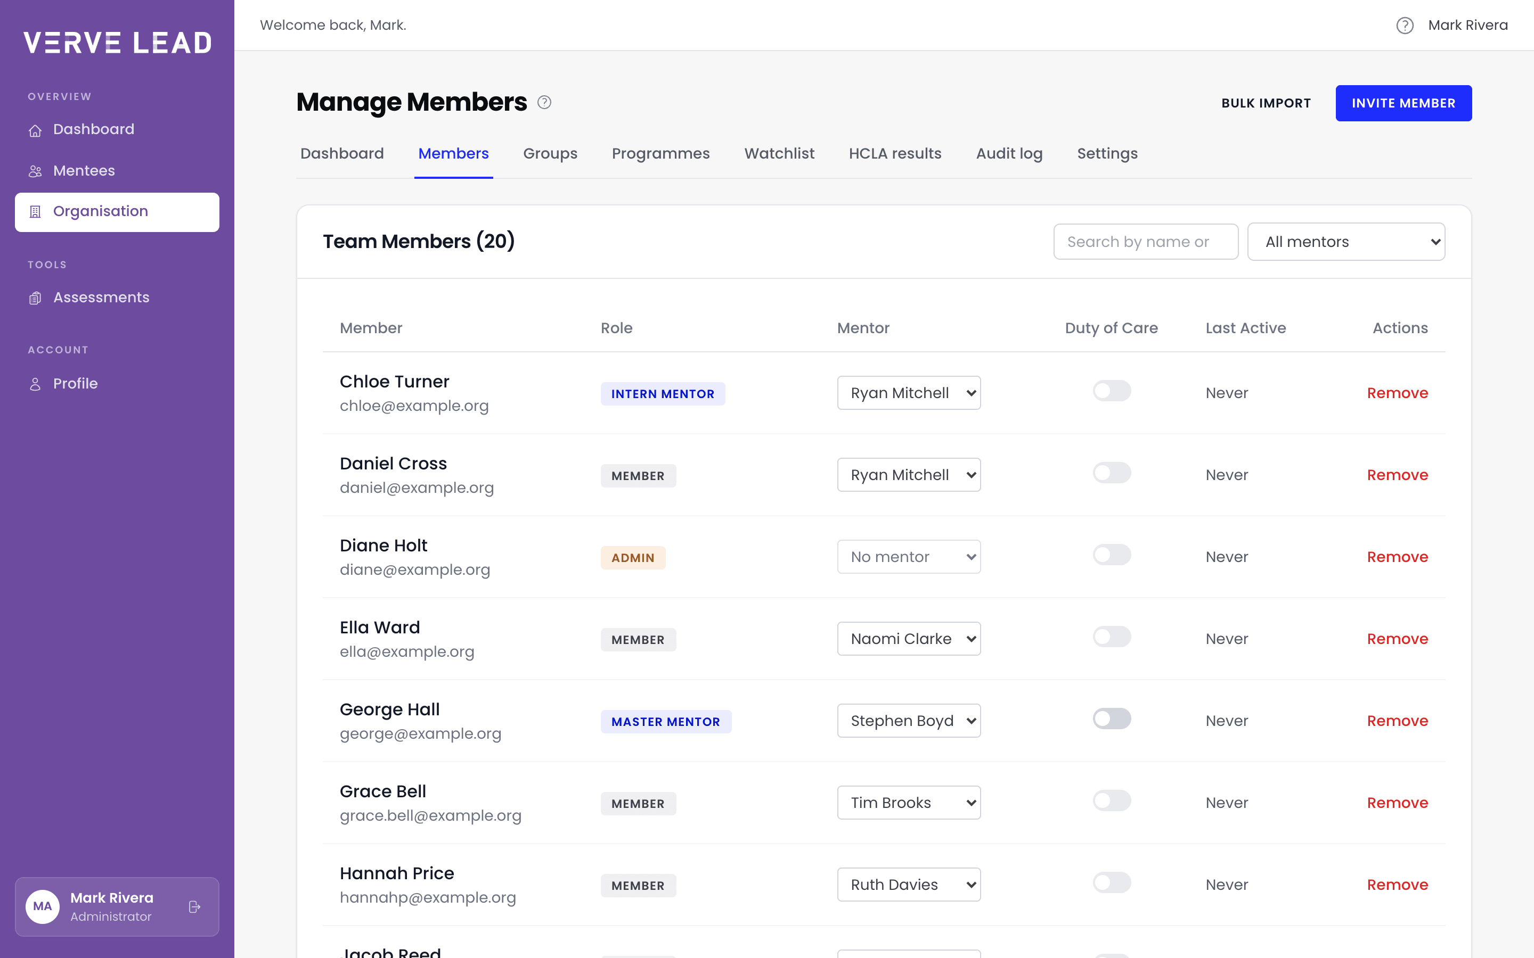Open the Settings tab
Screen dimensions: 1534x958
[x=1107, y=154]
